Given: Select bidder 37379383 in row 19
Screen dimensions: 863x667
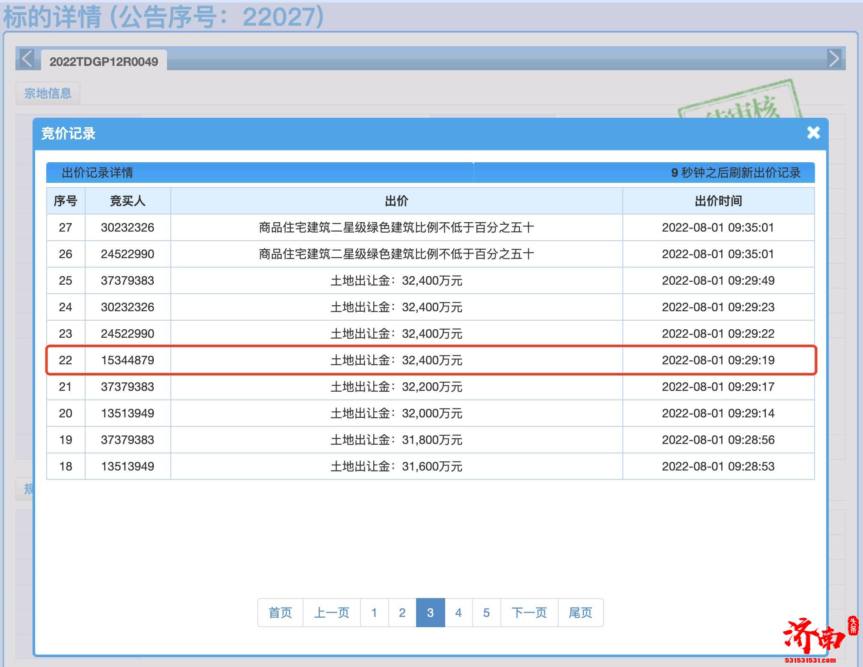Looking at the screenshot, I should (128, 440).
